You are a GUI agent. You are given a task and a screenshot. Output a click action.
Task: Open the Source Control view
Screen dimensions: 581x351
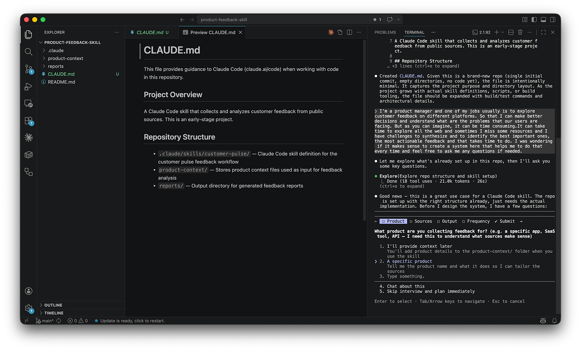click(28, 69)
